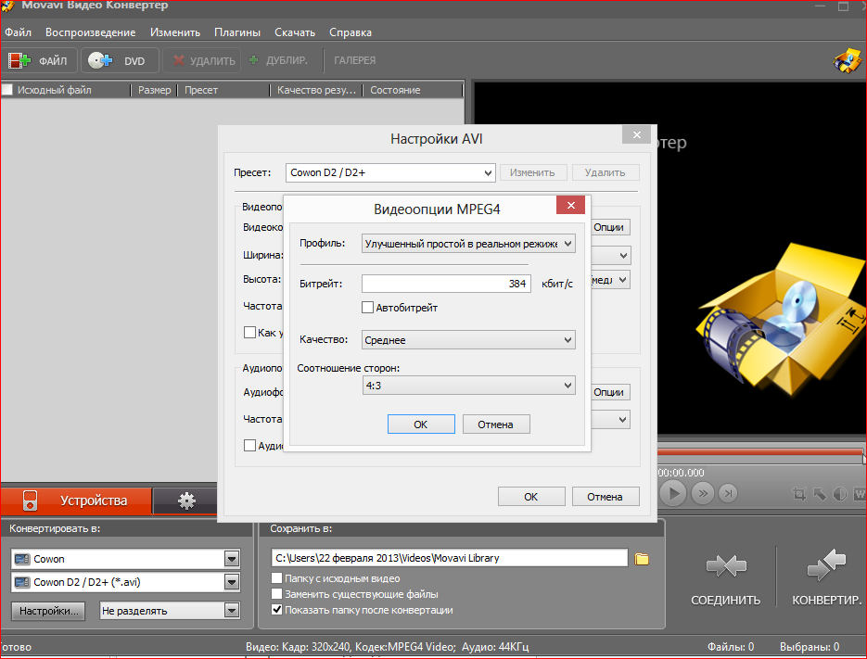This screenshot has height=659, width=867.
Task: Click the W watermark icon under preview
Action: (860, 494)
